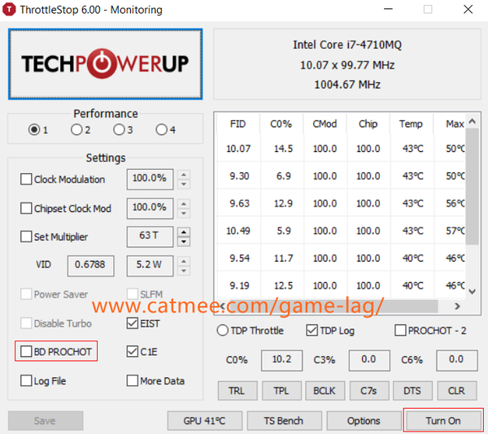Enable the Clock Modulation checkbox
The image size is (488, 434).
[x=26, y=179]
